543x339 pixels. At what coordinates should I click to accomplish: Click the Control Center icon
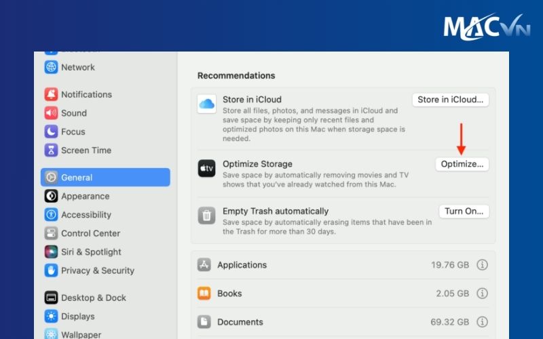pyautogui.click(x=51, y=233)
